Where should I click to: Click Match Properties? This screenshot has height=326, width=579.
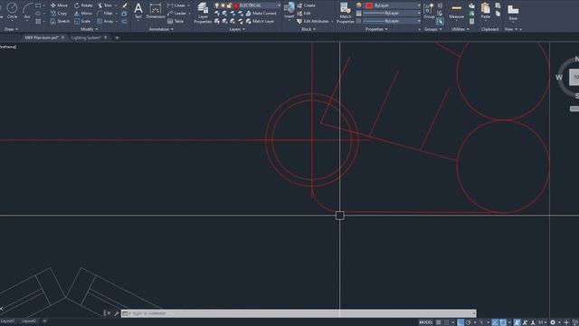(x=346, y=13)
